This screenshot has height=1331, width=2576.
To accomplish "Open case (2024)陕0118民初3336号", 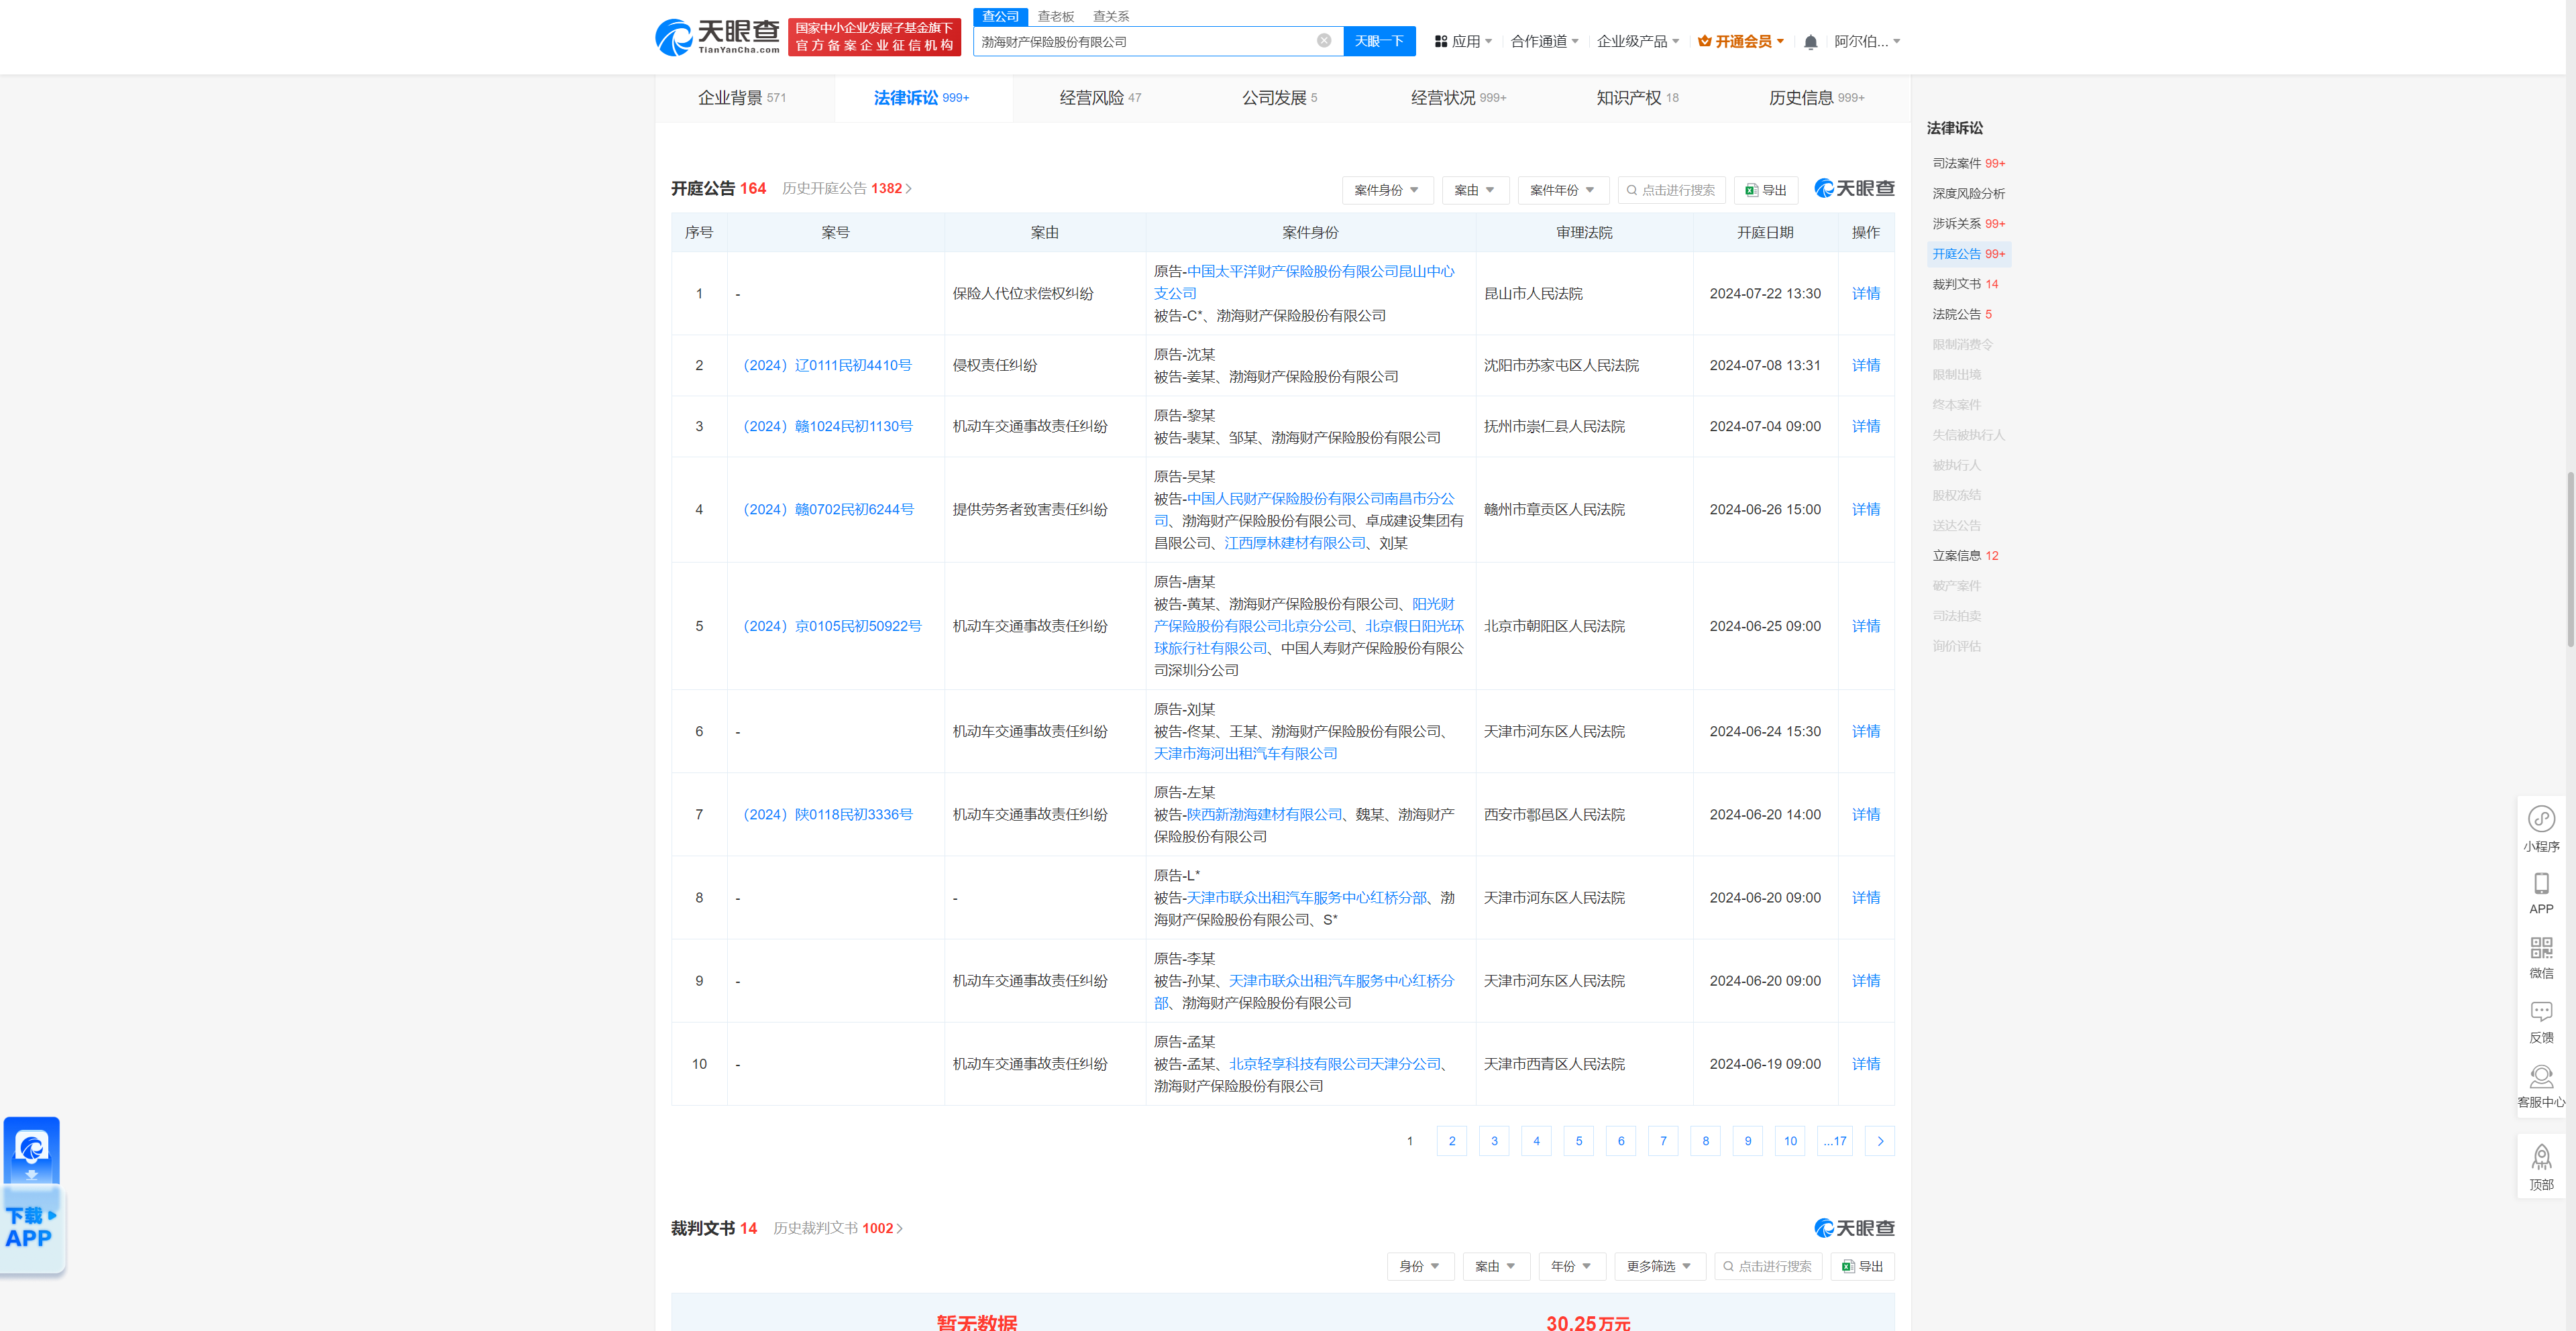I will [x=826, y=815].
